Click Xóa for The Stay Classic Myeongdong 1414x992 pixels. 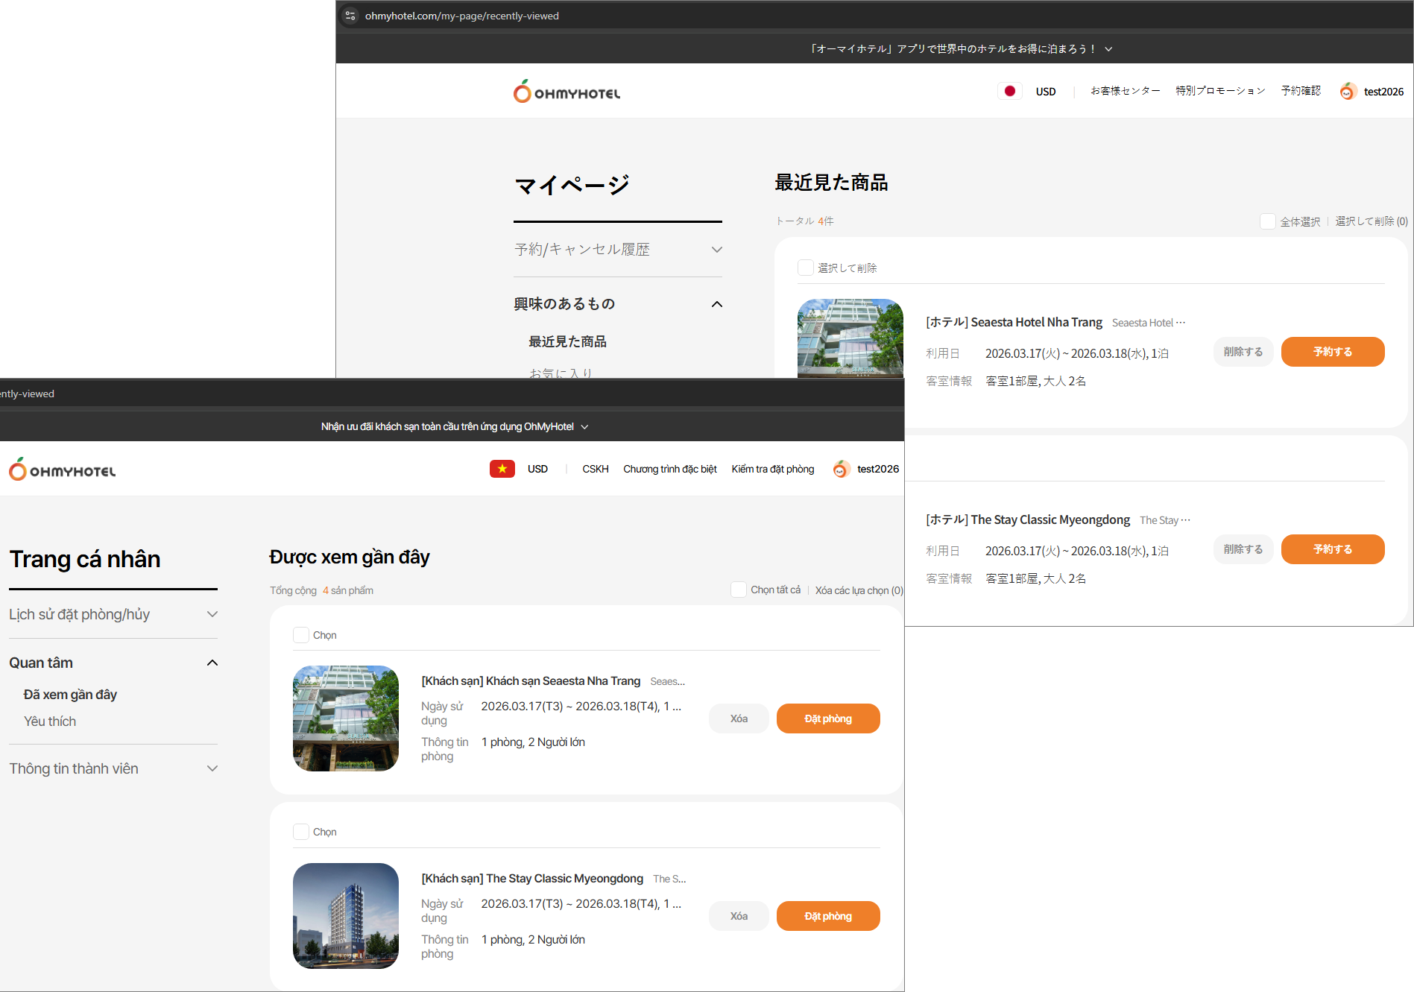(x=739, y=916)
